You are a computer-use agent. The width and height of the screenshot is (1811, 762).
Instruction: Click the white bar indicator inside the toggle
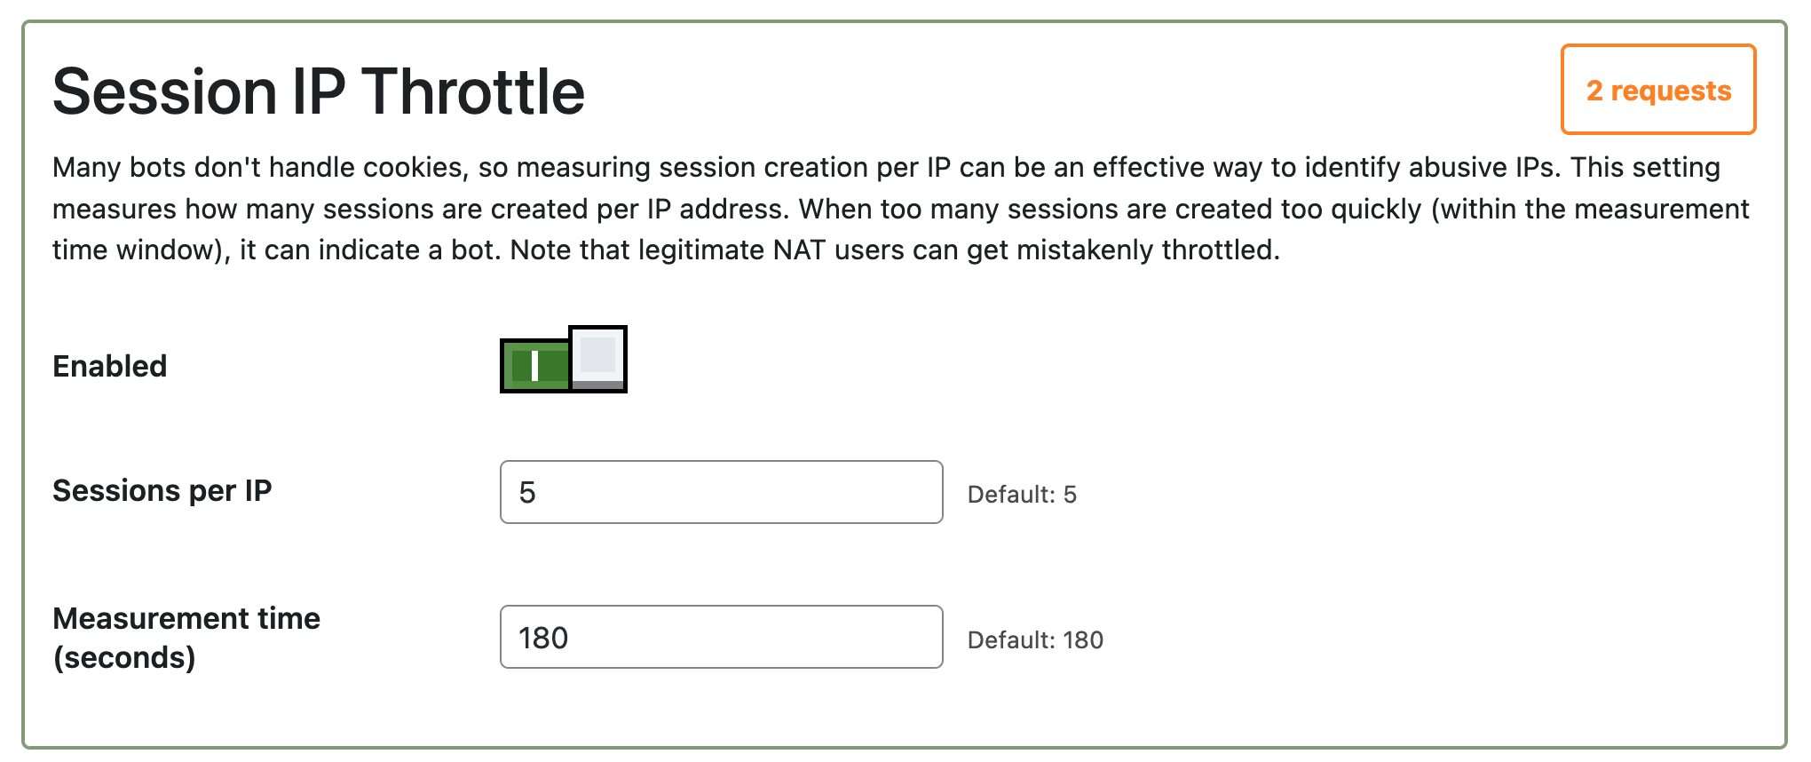point(534,365)
